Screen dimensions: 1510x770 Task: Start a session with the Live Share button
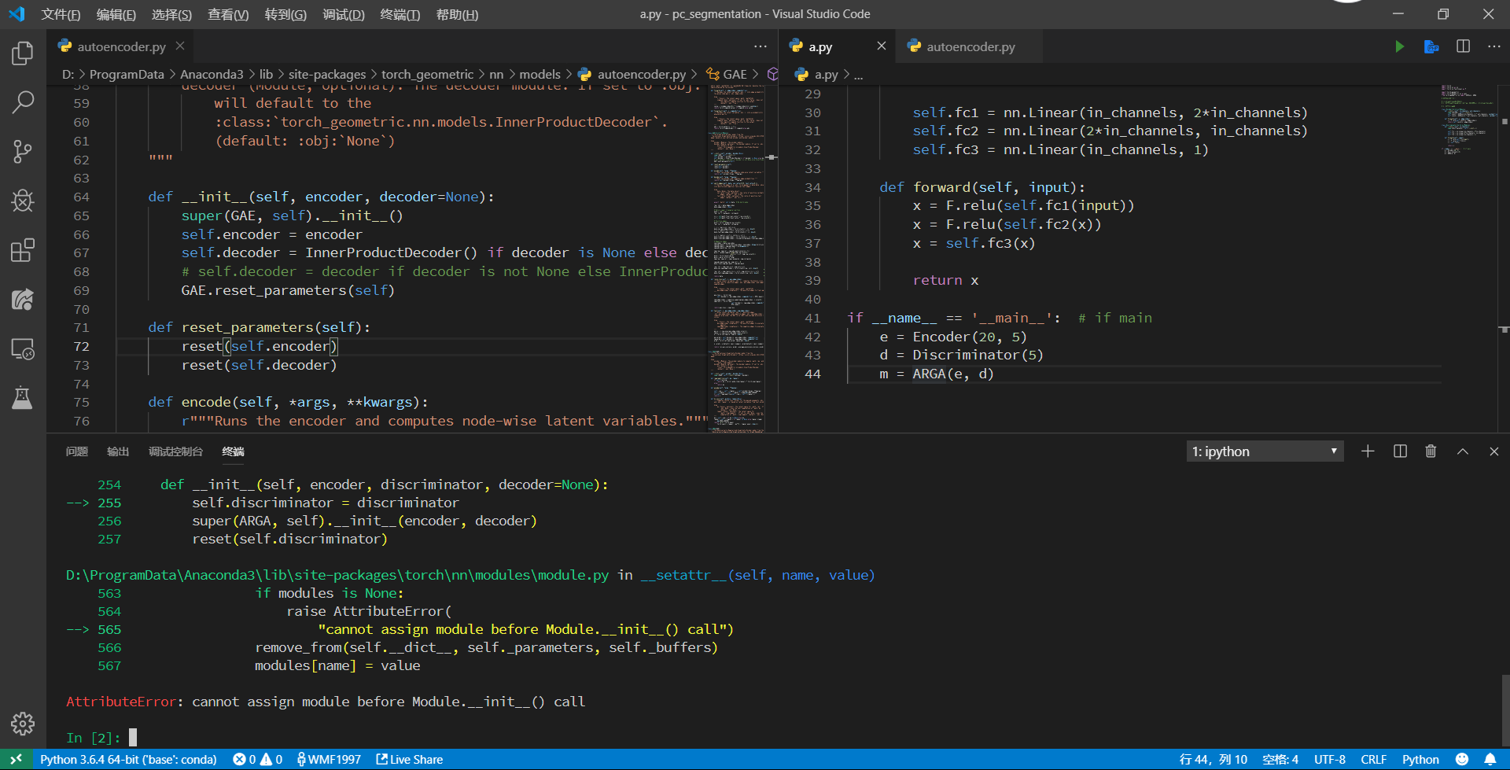click(x=409, y=759)
